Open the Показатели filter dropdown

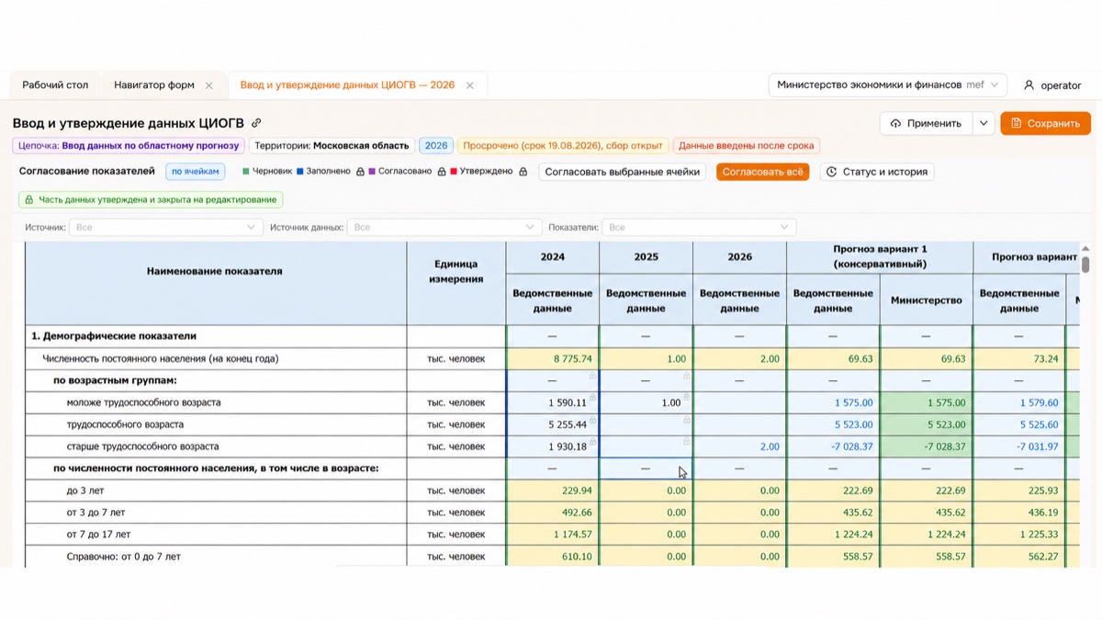700,227
